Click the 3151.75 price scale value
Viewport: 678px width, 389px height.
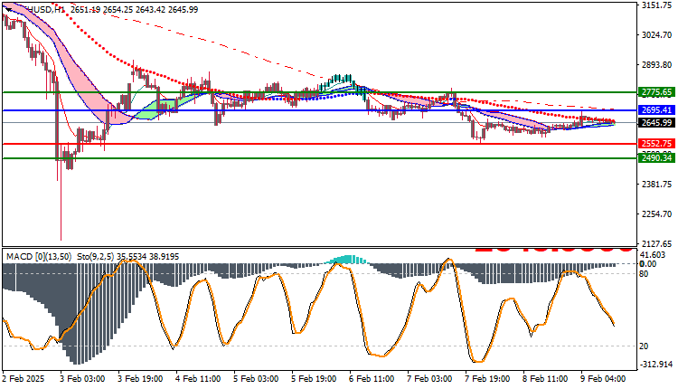657,5
